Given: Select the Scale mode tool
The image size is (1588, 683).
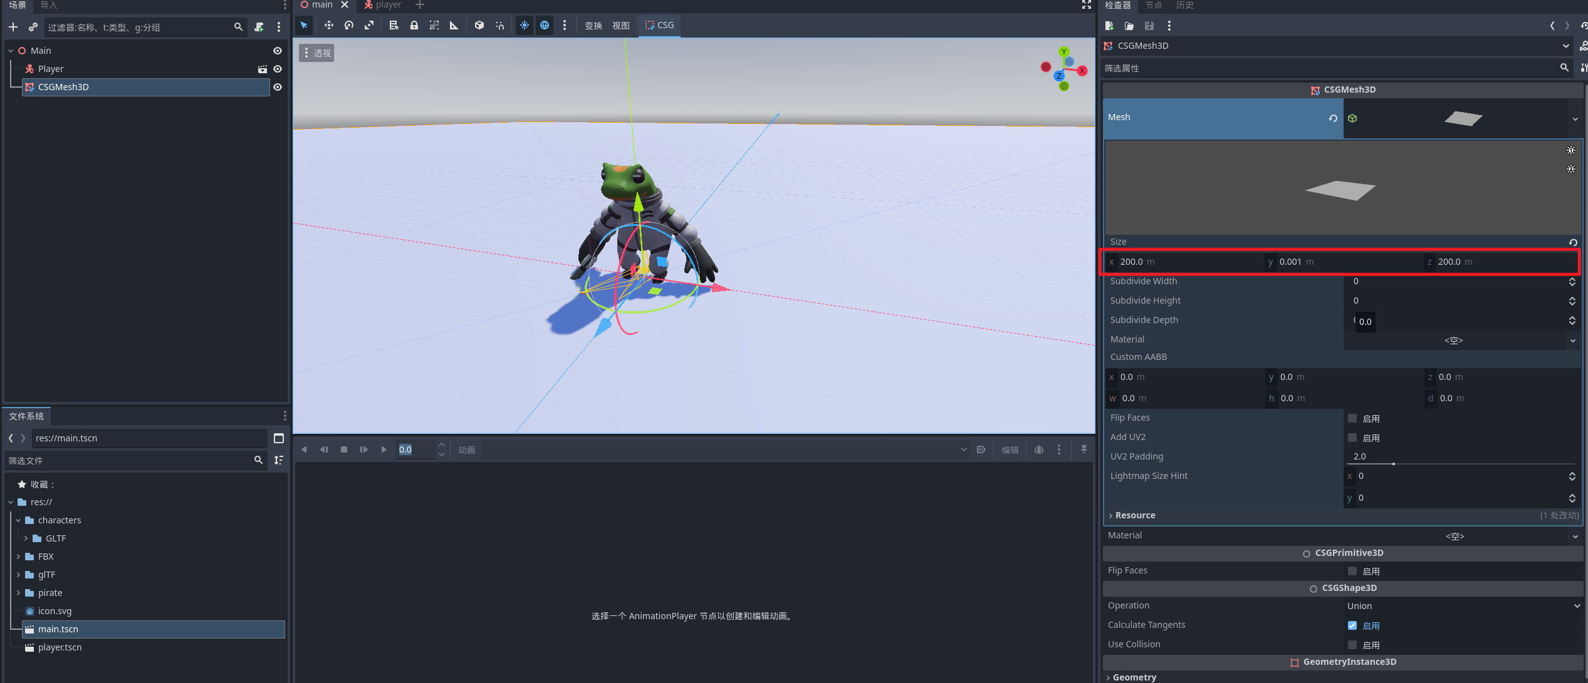Looking at the screenshot, I should (x=369, y=26).
